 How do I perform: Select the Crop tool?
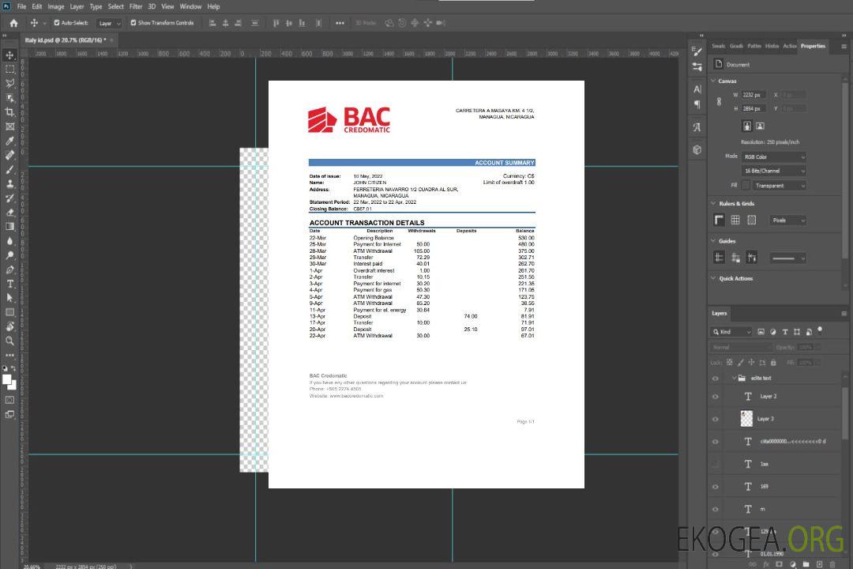pyautogui.click(x=9, y=112)
